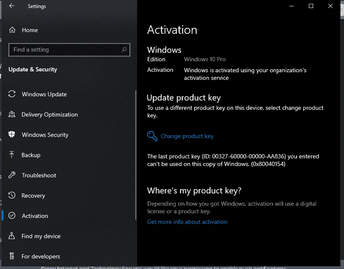Click the Find my device icon
Screen dimensions: 344x269
click(11, 236)
